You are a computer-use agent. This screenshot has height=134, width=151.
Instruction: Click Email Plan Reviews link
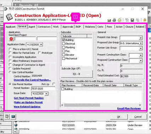129,108
